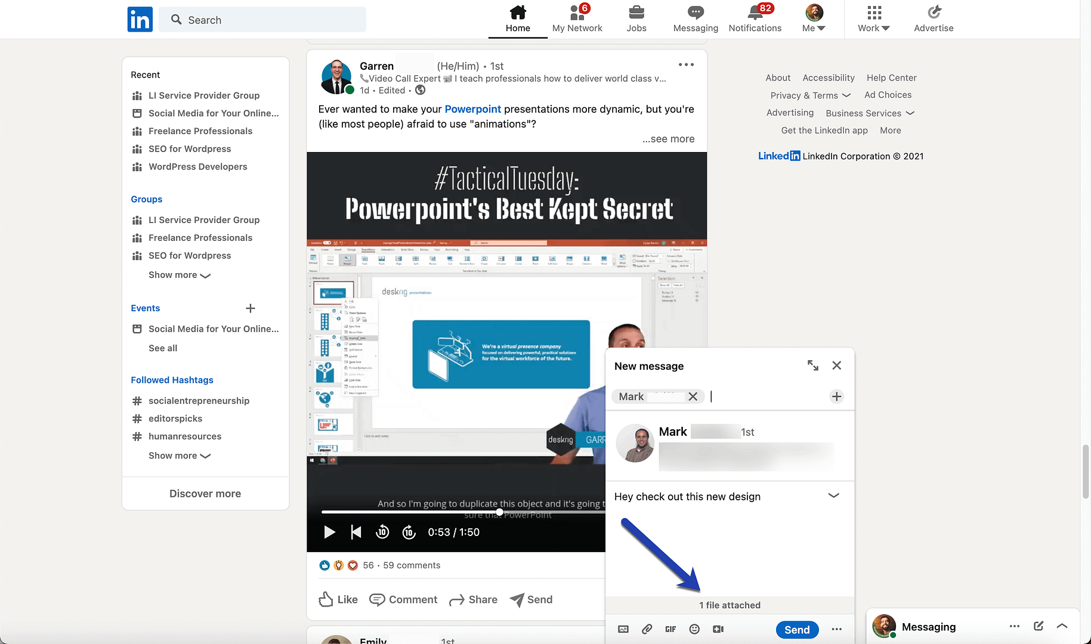Click the attach image icon in message

click(x=623, y=629)
